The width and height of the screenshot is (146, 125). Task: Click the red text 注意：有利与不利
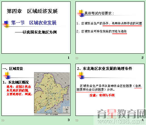102,95
